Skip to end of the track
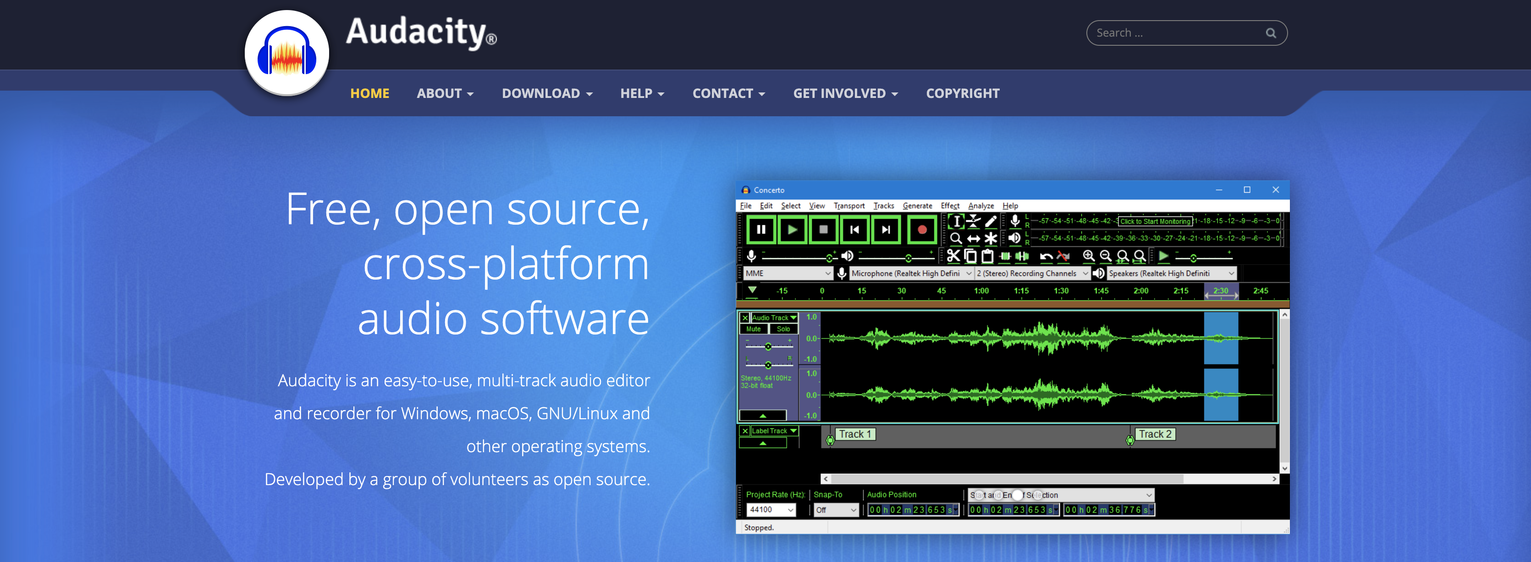 pyautogui.click(x=886, y=230)
